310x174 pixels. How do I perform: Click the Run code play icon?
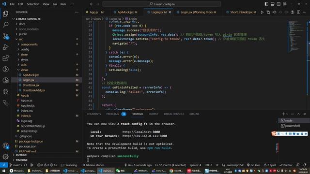pyautogui.click(x=262, y=12)
